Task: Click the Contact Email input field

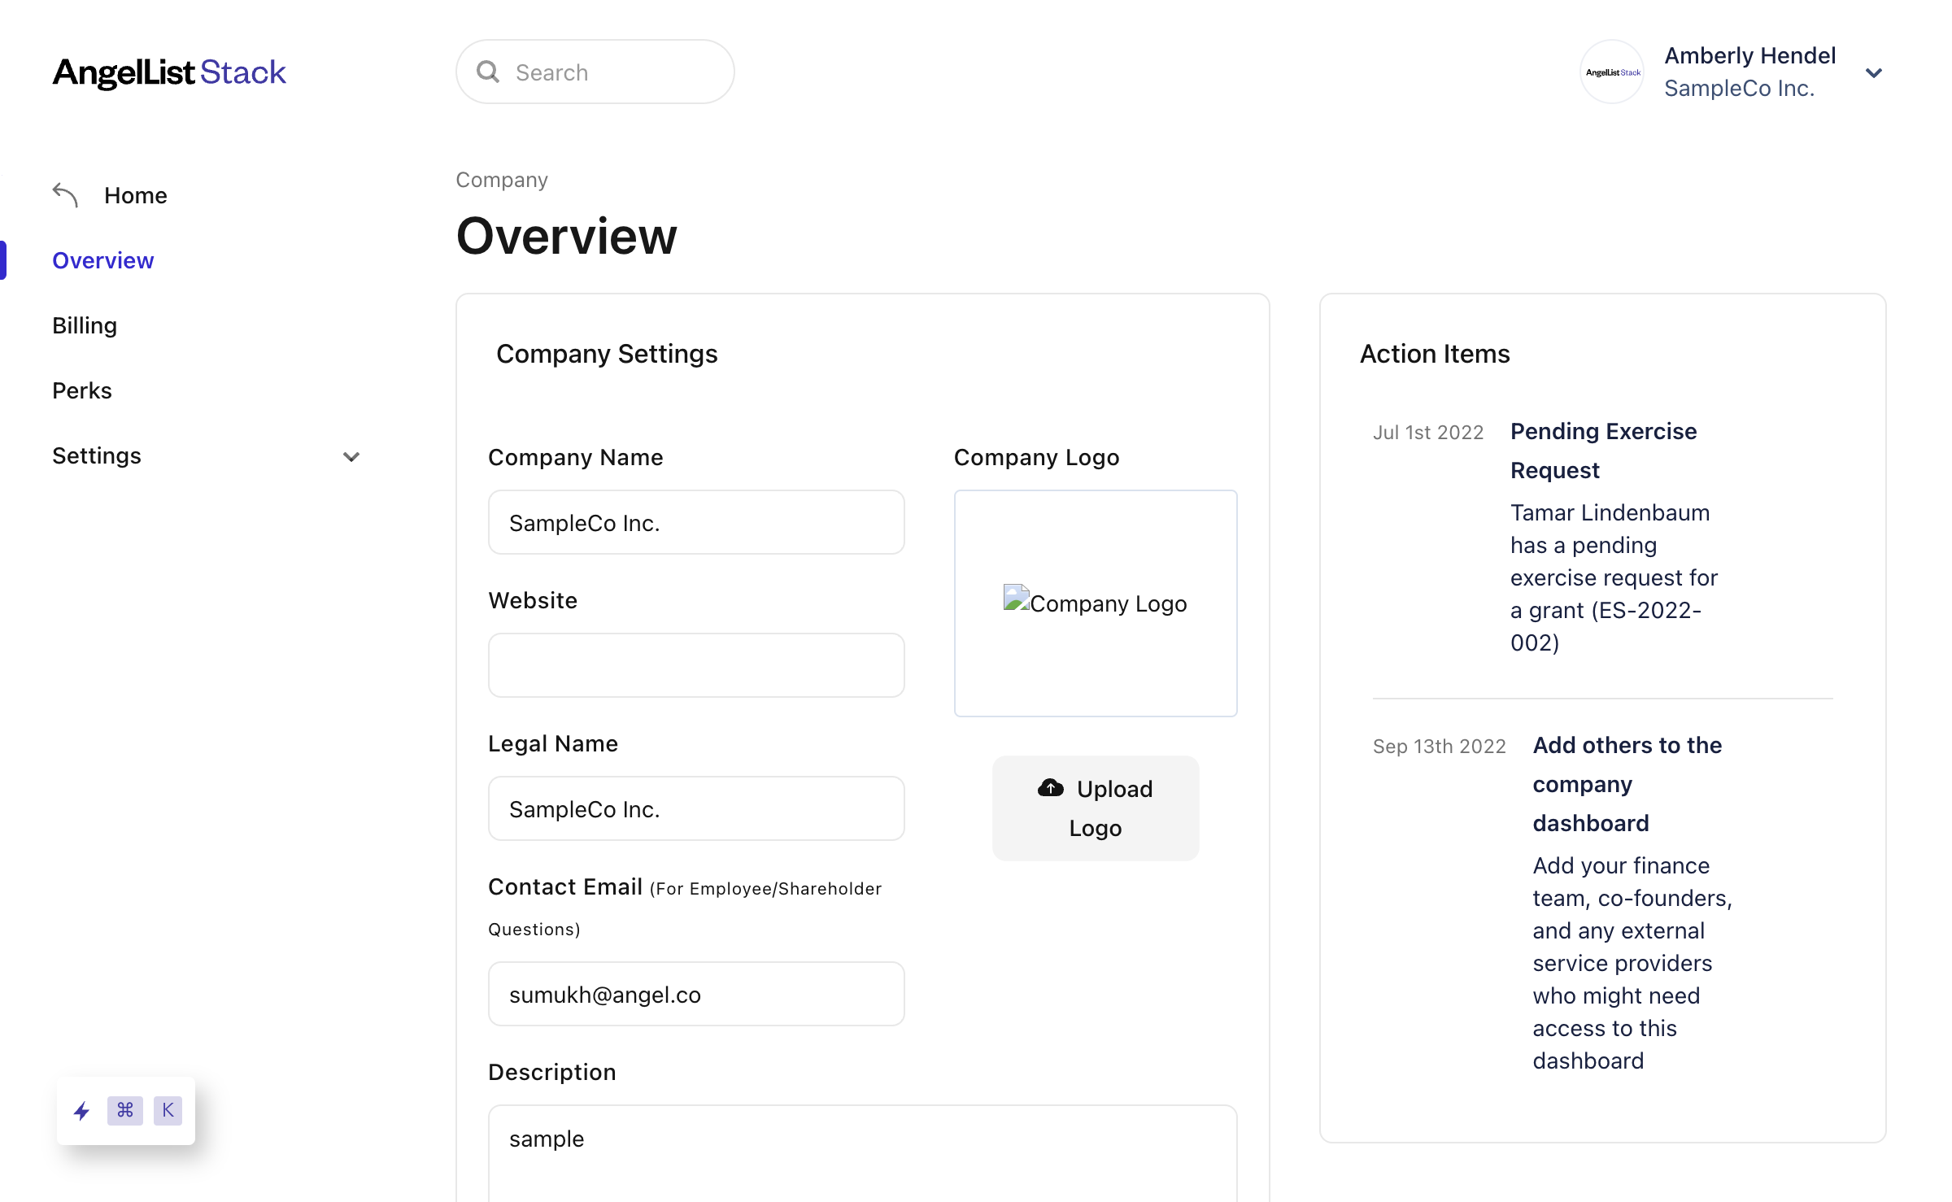Action: (695, 993)
